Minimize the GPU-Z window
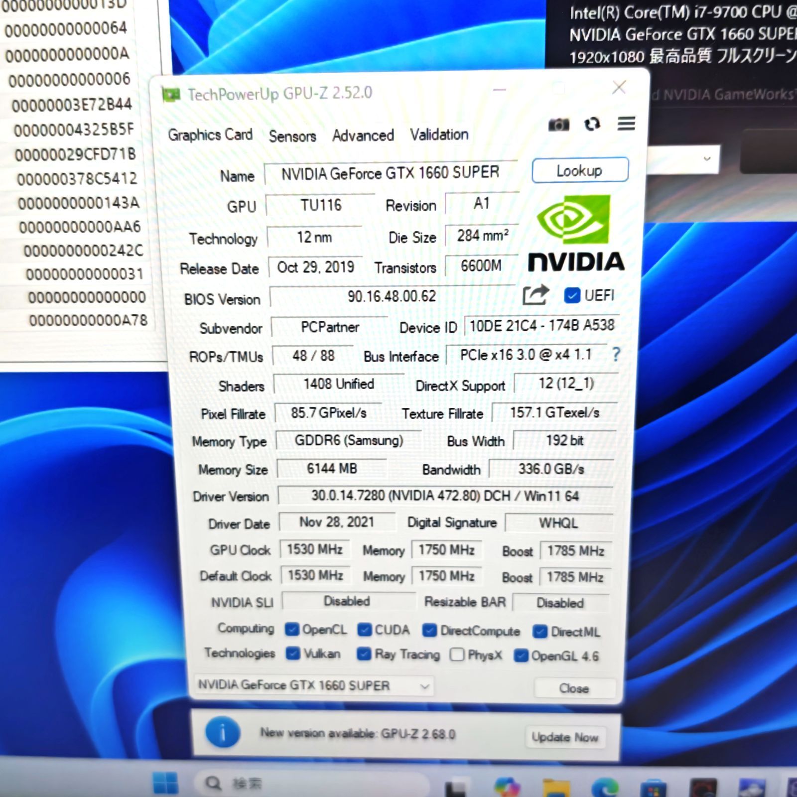This screenshot has width=797, height=797. coord(500,90)
